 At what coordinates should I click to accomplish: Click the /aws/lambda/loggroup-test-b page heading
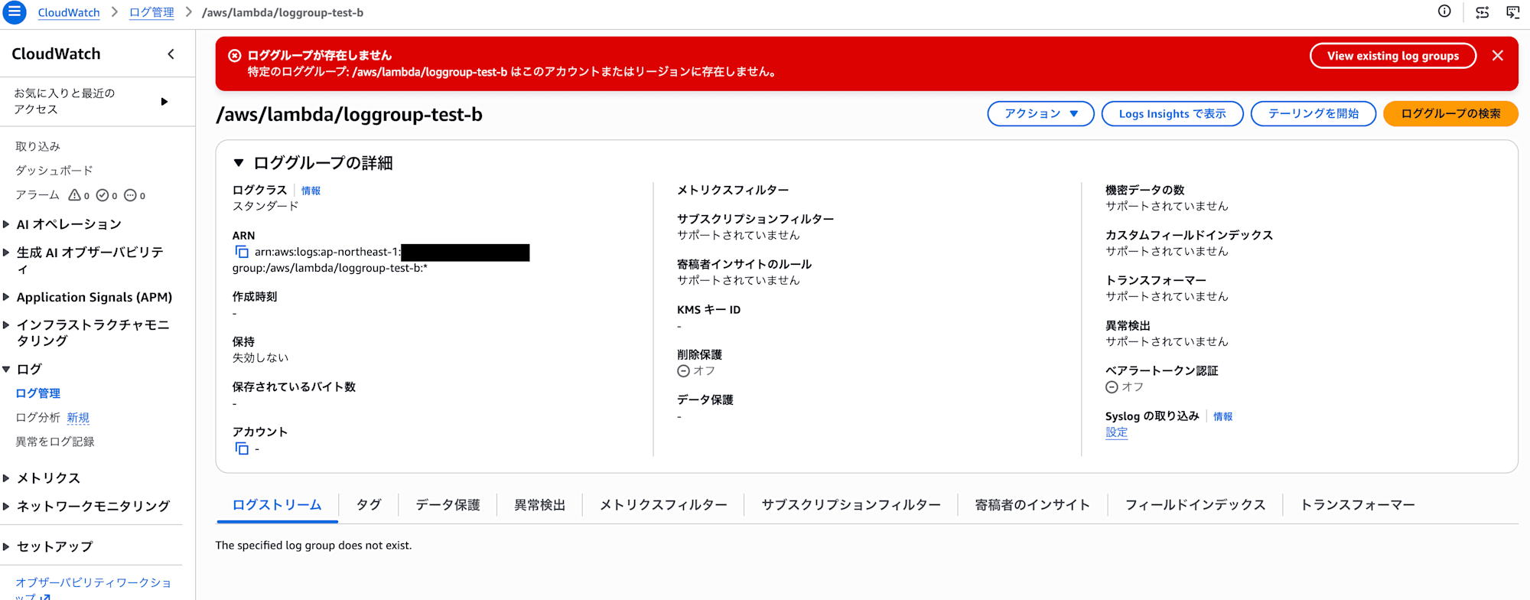[x=350, y=114]
